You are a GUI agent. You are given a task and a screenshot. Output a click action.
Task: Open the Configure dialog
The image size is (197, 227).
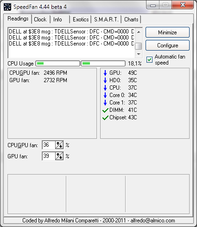(167, 45)
